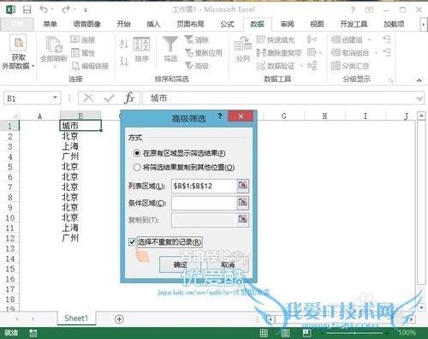This screenshot has width=428, height=339.
Task: Open the Ungroup dropdown arrow
Action: point(376,53)
